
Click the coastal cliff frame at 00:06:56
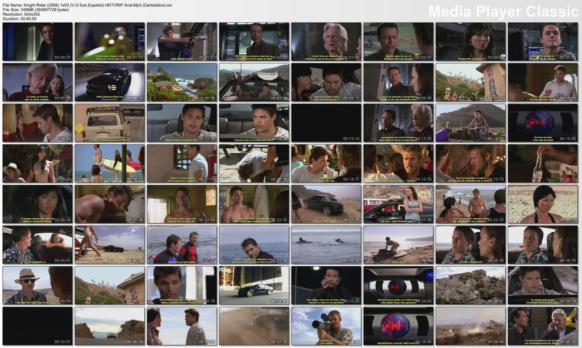182,82
